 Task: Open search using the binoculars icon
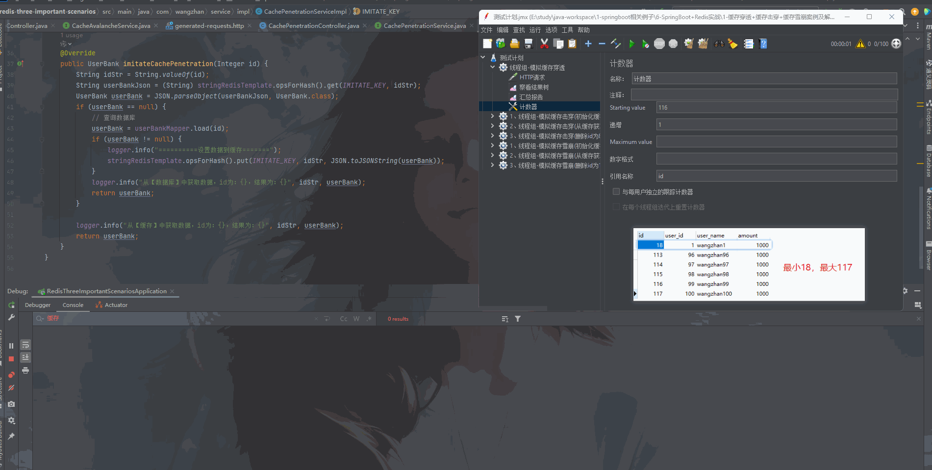tap(719, 44)
